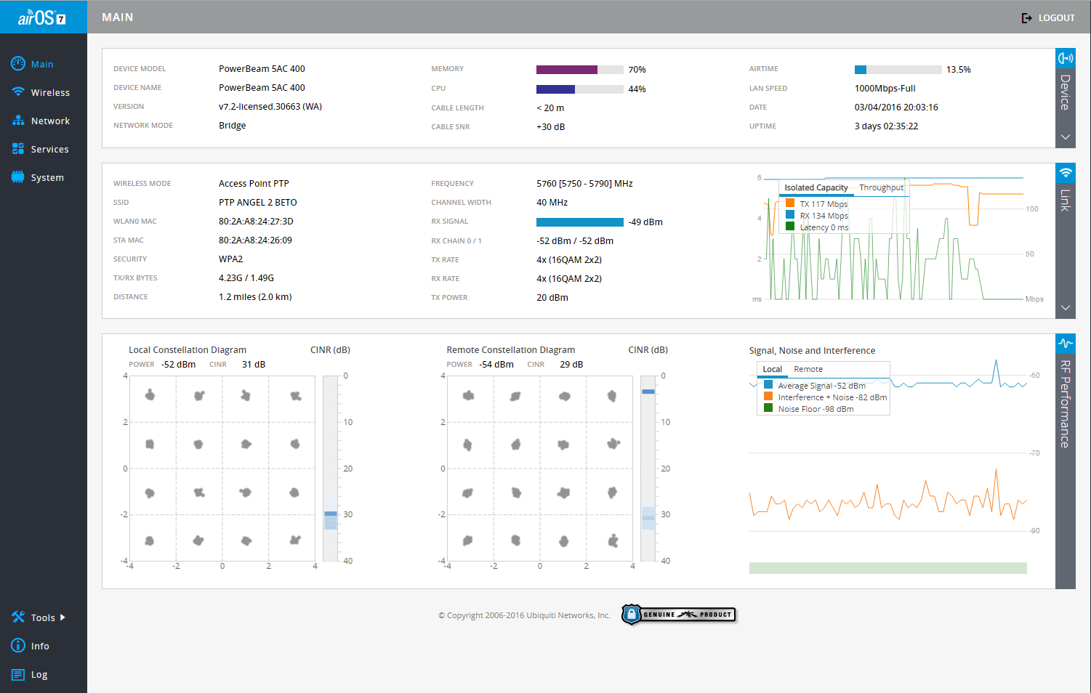The height and width of the screenshot is (693, 1091).
Task: Toggle the RX blue legend series
Action: click(x=790, y=215)
